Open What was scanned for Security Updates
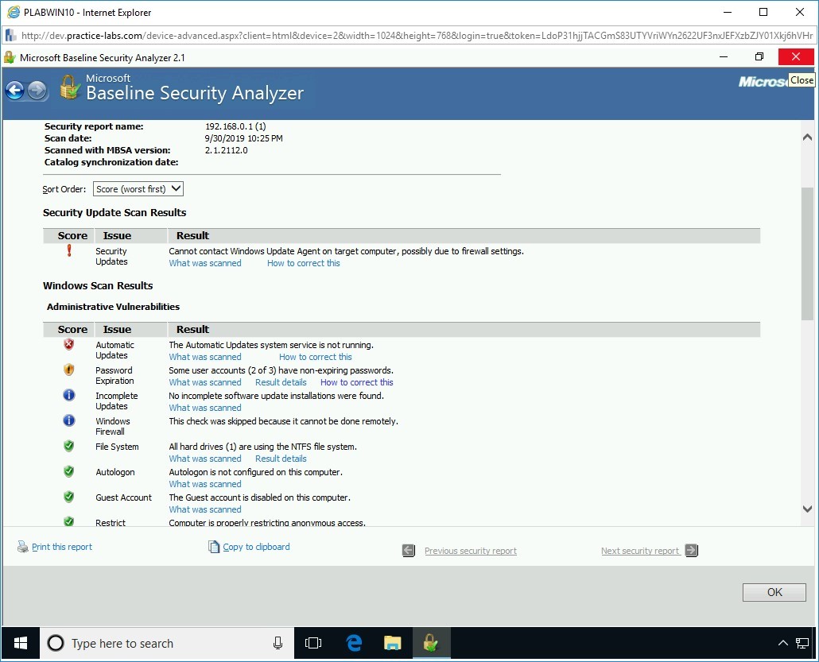 205,263
